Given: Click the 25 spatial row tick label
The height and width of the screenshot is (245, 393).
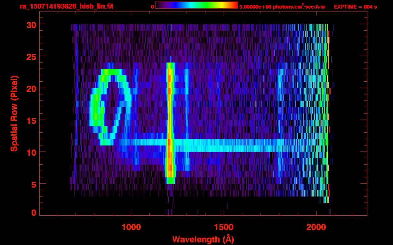Looking at the screenshot, I should click(x=31, y=56).
